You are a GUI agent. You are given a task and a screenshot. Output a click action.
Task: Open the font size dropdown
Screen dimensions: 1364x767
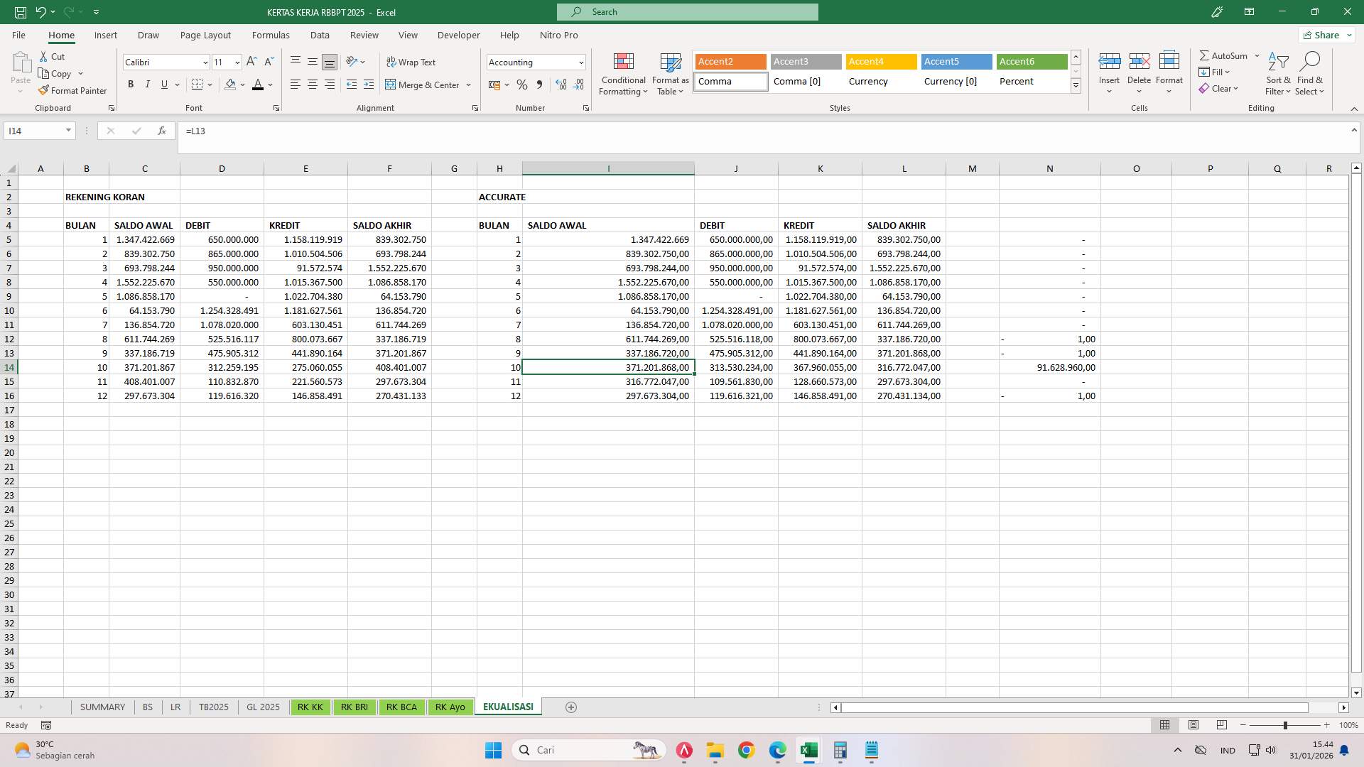coord(237,62)
